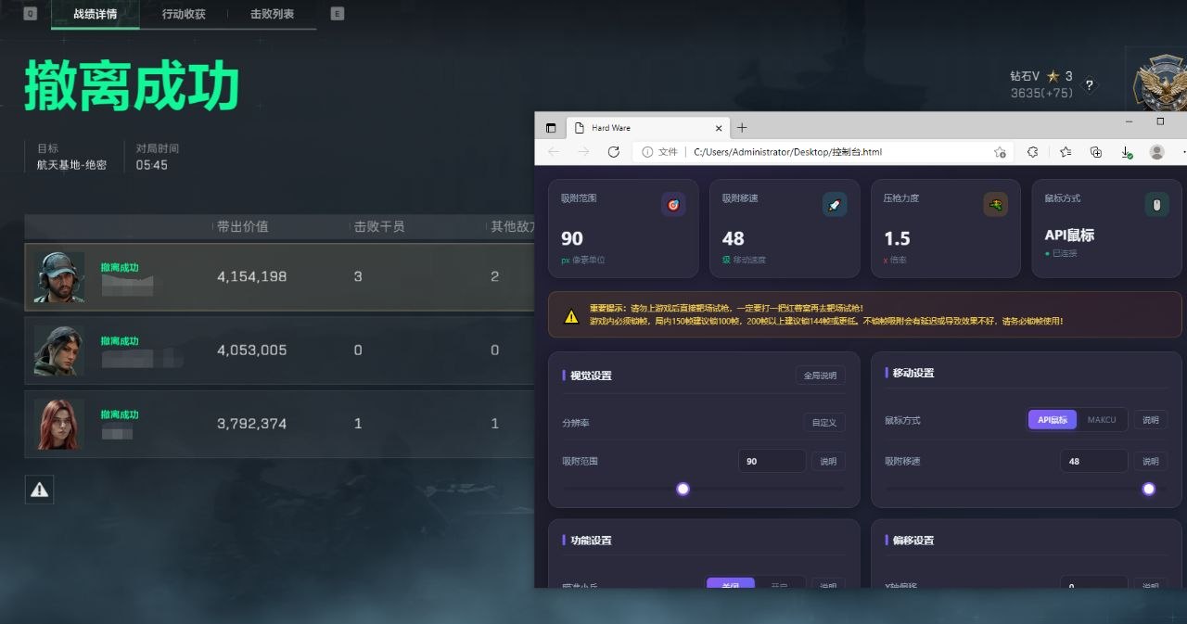Go forward in the browser
The width and height of the screenshot is (1187, 624).
(583, 152)
